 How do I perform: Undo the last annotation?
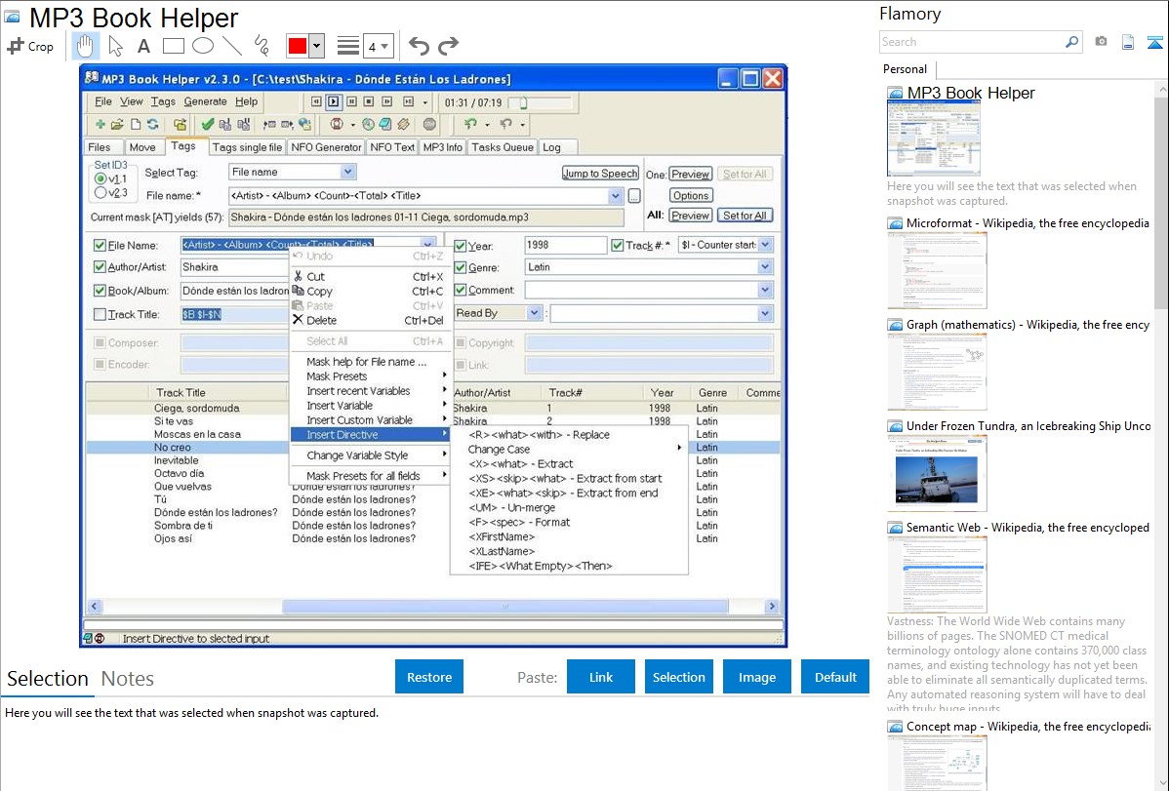click(419, 46)
